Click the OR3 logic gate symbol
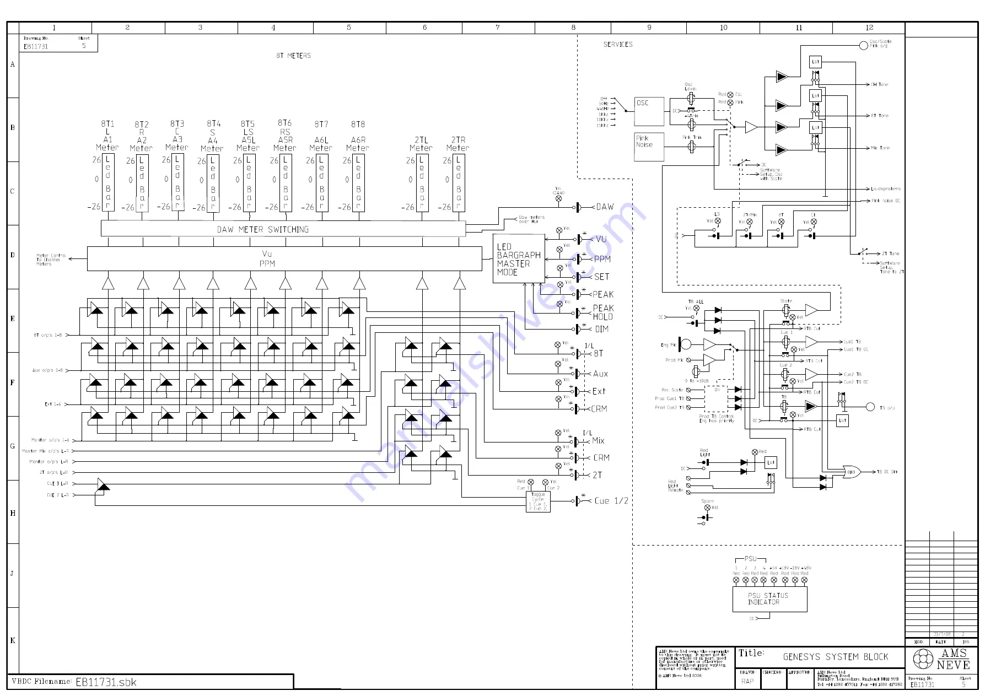985x696 pixels. [x=852, y=472]
